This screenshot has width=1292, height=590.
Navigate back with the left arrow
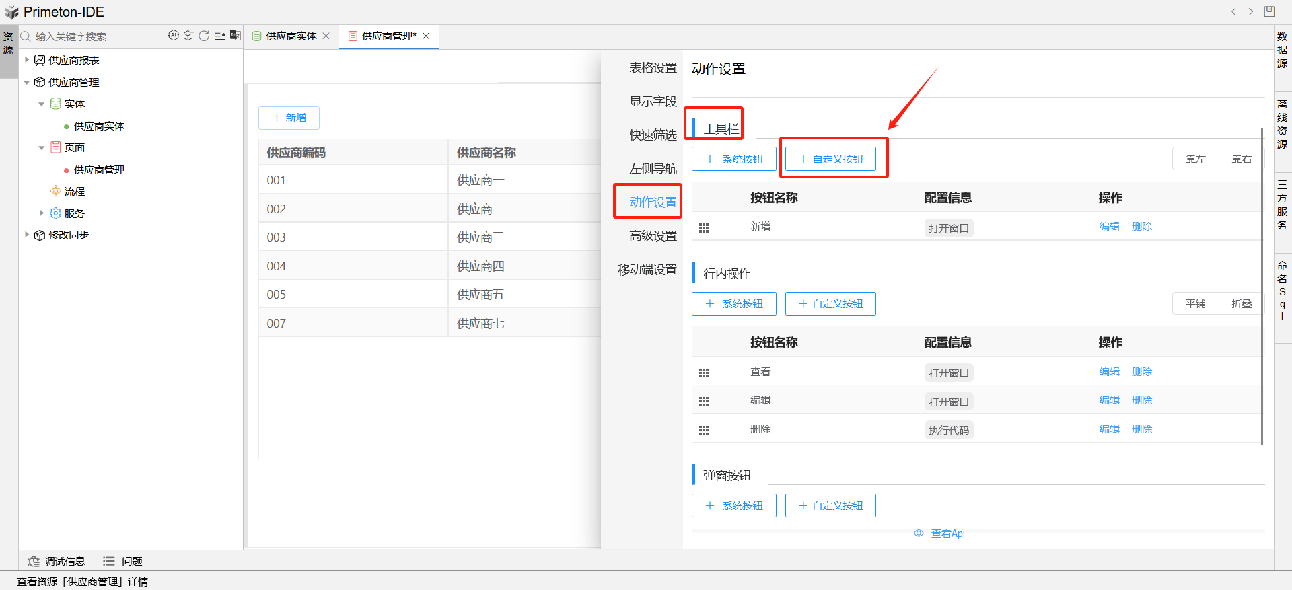pos(1233,11)
